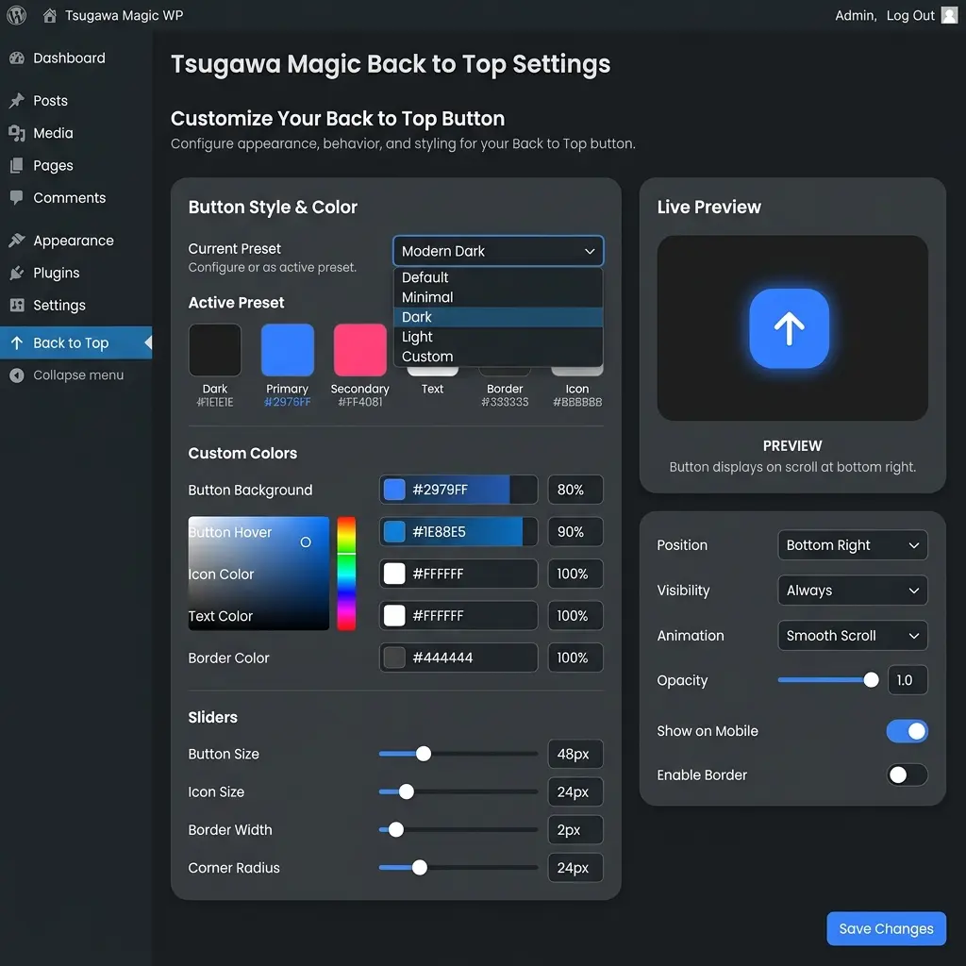Image resolution: width=966 pixels, height=966 pixels.
Task: Click the Button Hover 90% opacity field
Action: pyautogui.click(x=575, y=532)
